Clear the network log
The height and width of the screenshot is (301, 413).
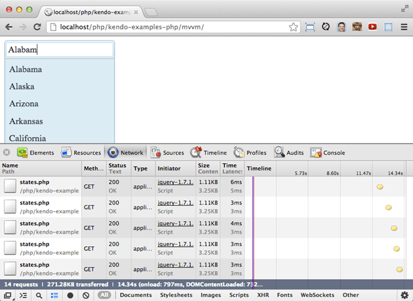(85, 295)
